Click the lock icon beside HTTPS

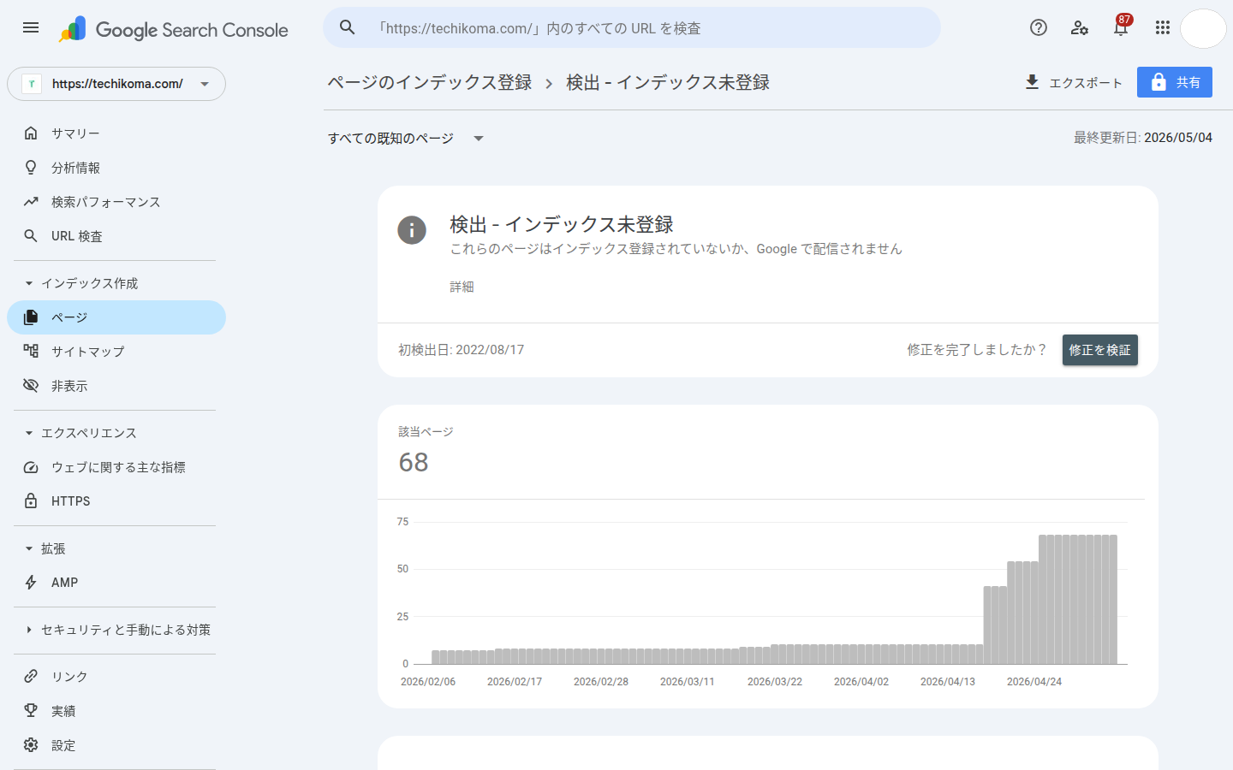pyautogui.click(x=31, y=500)
